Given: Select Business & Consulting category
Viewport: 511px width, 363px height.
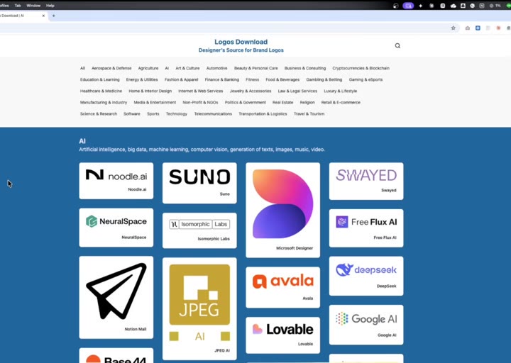Looking at the screenshot, I should [x=305, y=68].
